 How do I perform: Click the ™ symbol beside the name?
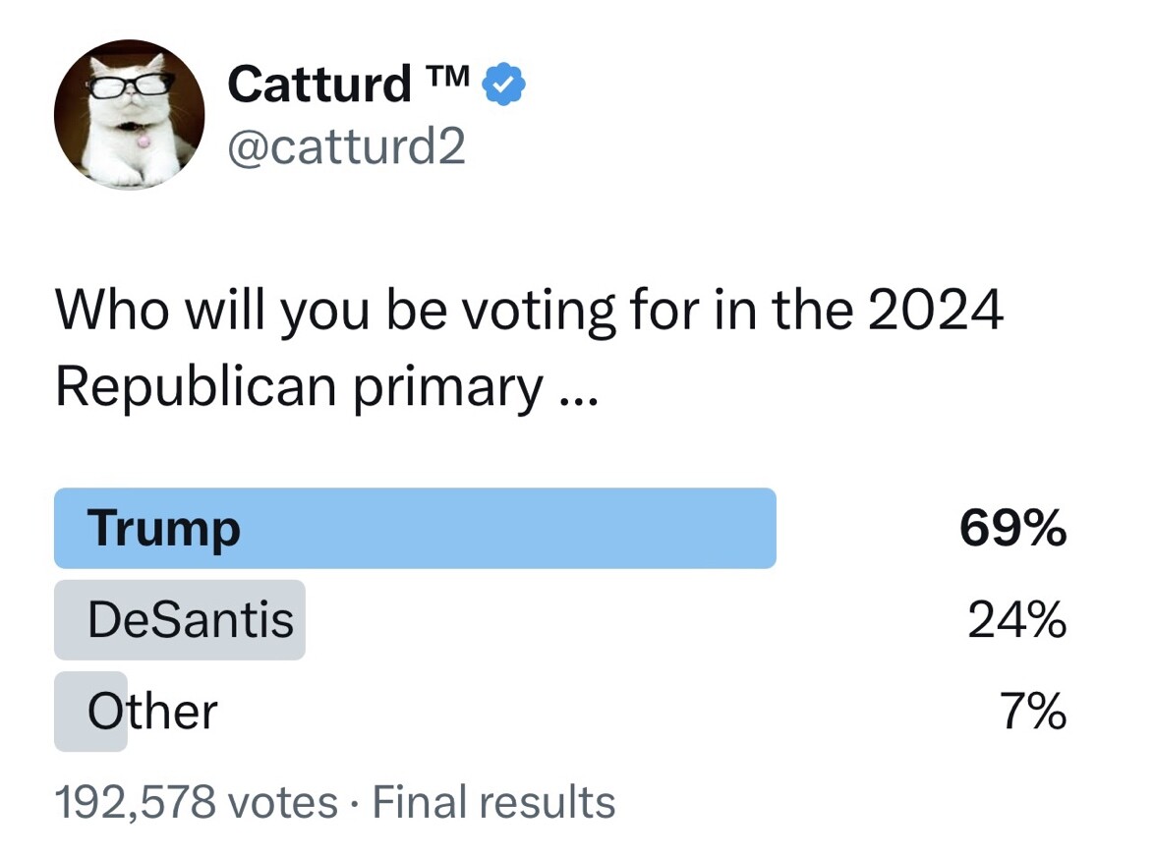[446, 75]
